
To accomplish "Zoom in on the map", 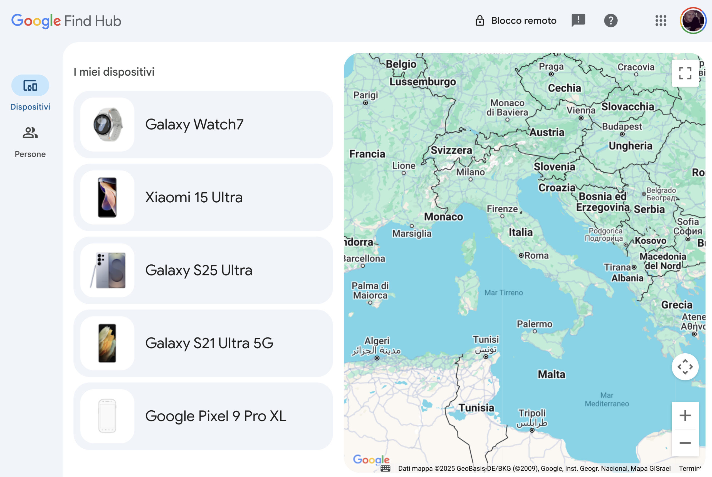I will 685,416.
